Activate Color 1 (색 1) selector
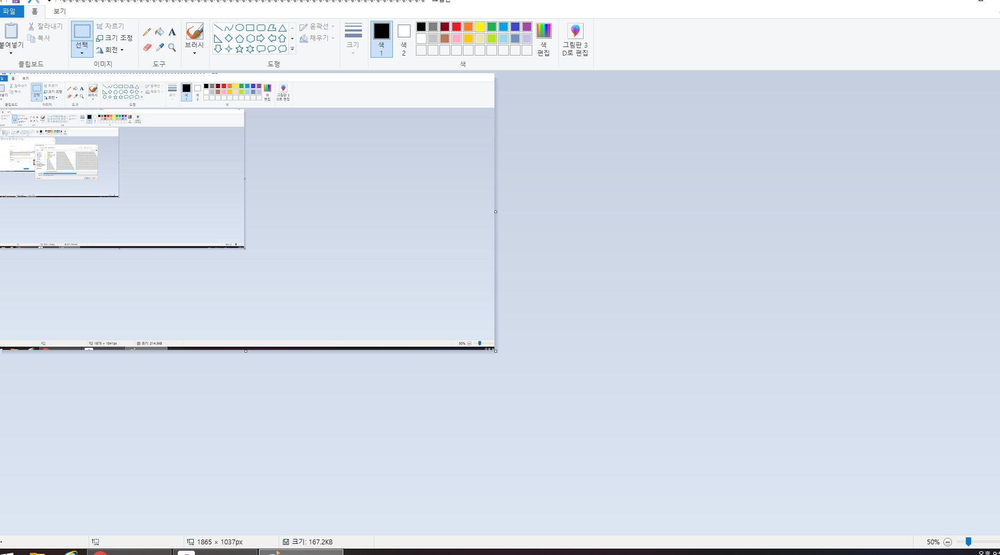The image size is (1000, 555). pos(381,39)
